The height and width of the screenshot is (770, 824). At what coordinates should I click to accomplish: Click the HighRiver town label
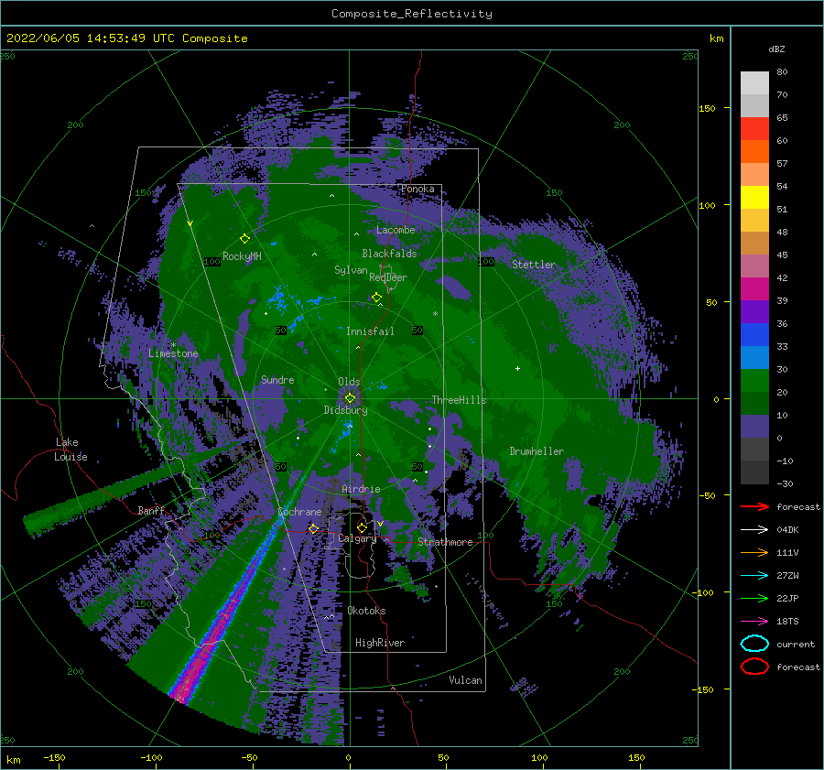click(380, 643)
